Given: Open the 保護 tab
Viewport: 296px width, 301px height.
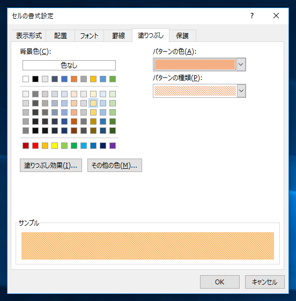Looking at the screenshot, I should pos(182,35).
